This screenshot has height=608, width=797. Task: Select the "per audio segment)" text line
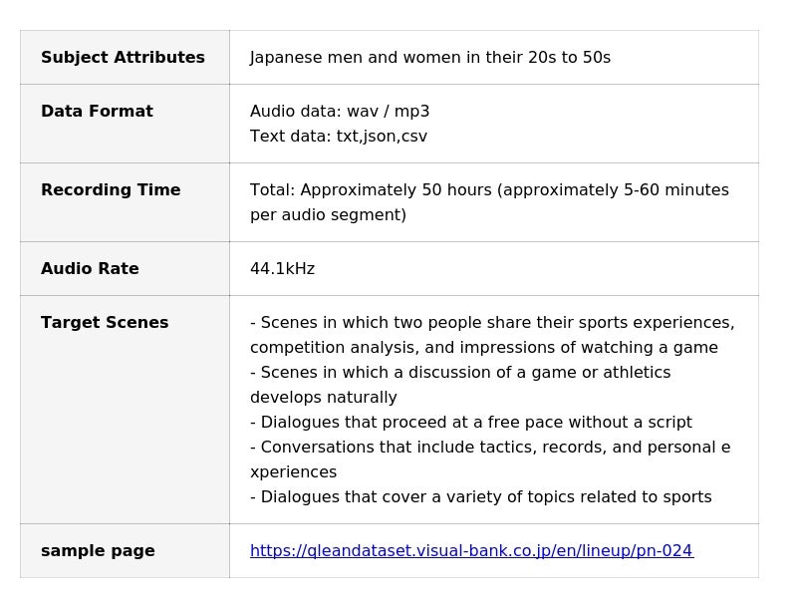pos(328,215)
